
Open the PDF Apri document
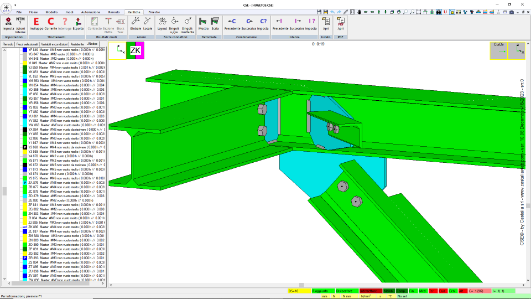(x=340, y=24)
